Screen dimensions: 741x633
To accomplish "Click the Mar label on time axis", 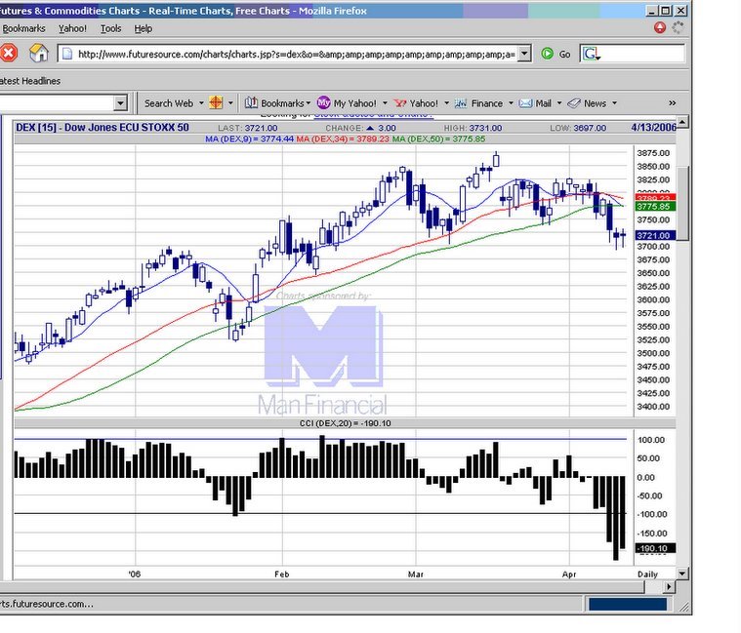I will pyautogui.click(x=415, y=574).
